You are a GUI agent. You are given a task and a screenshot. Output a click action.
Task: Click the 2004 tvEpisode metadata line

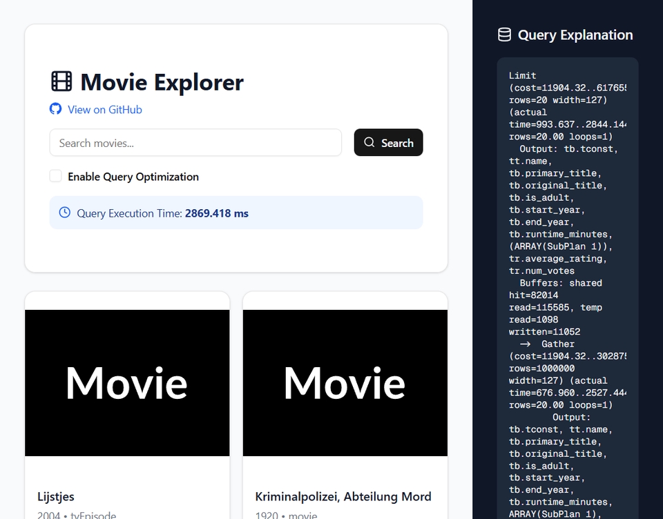click(77, 515)
